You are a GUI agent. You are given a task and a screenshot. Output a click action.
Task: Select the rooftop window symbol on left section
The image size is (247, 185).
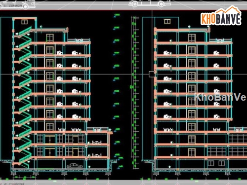pos(24,22)
